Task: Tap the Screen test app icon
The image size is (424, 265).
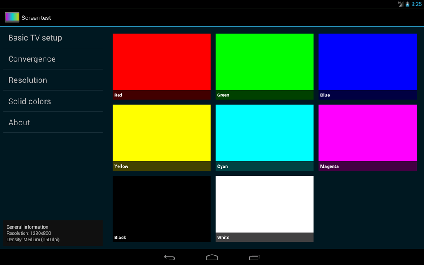Action: pyautogui.click(x=12, y=17)
